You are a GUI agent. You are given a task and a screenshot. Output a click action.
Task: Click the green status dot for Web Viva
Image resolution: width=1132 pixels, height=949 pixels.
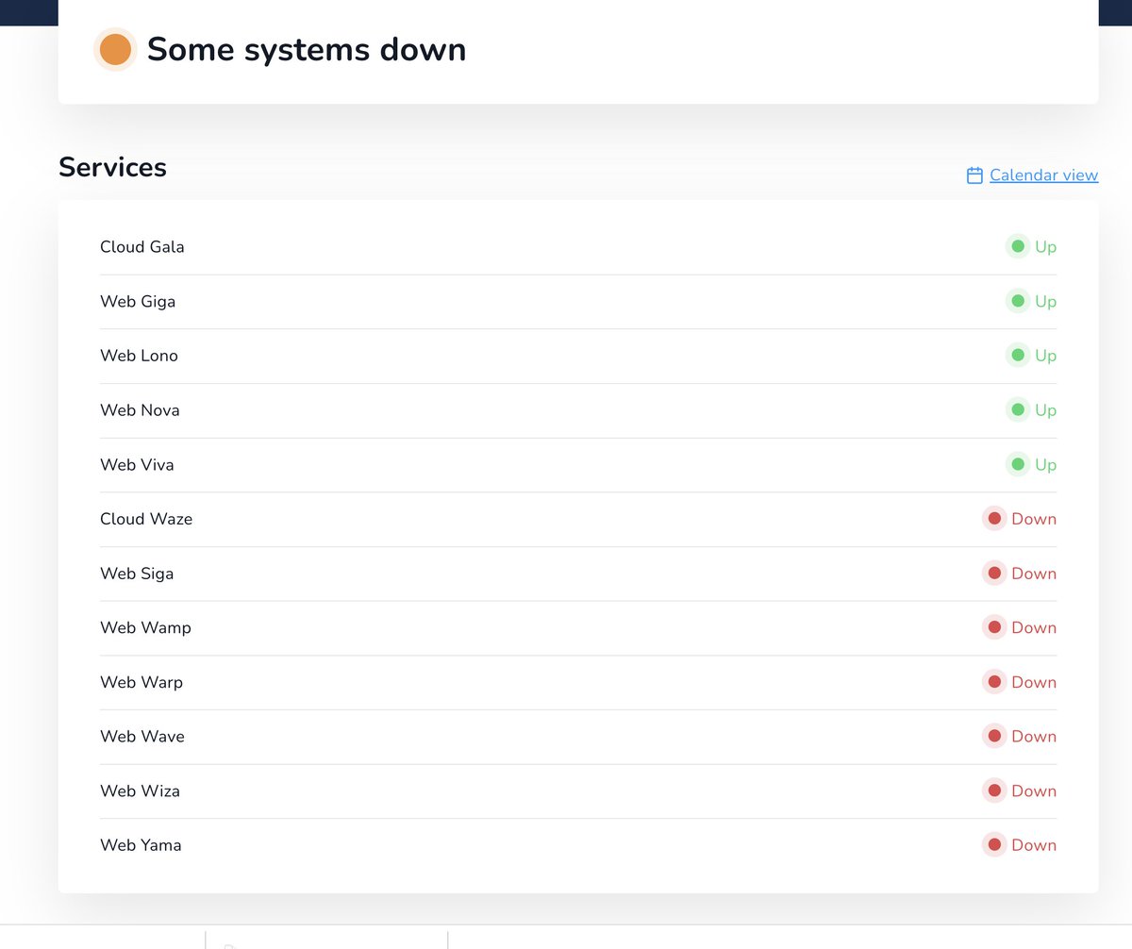[x=1018, y=465]
